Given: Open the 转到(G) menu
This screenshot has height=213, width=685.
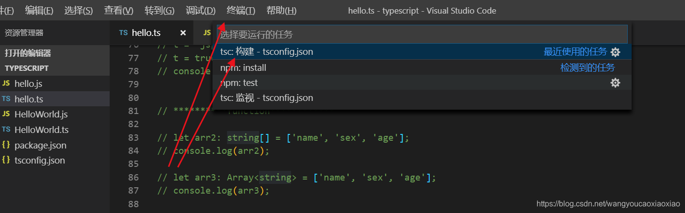Looking at the screenshot, I should click(160, 11).
